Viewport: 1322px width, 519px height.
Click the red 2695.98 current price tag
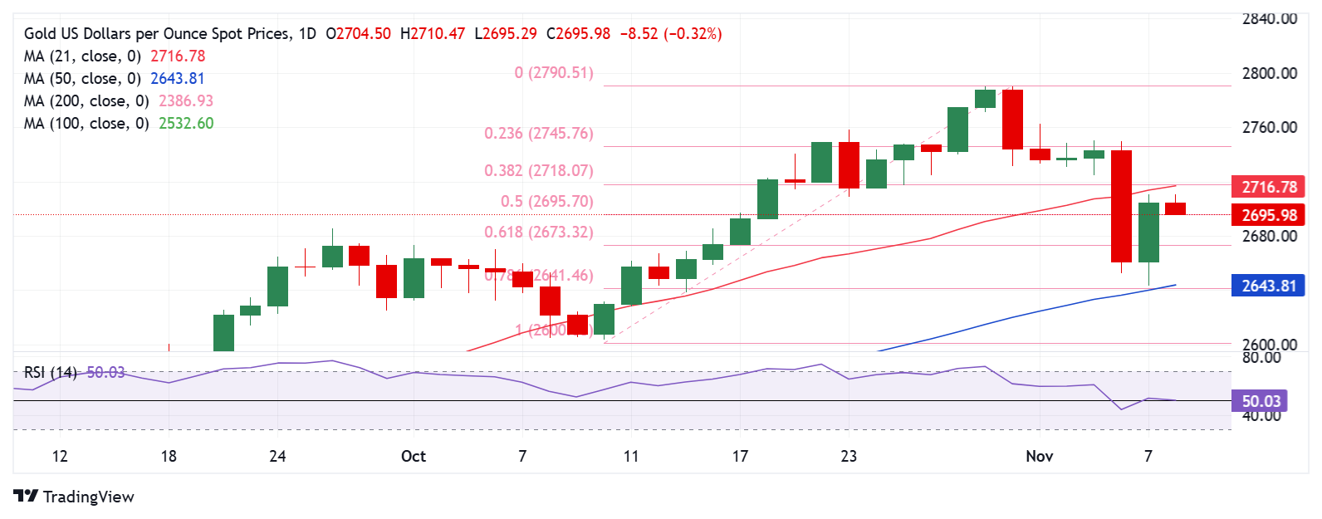tap(1268, 215)
